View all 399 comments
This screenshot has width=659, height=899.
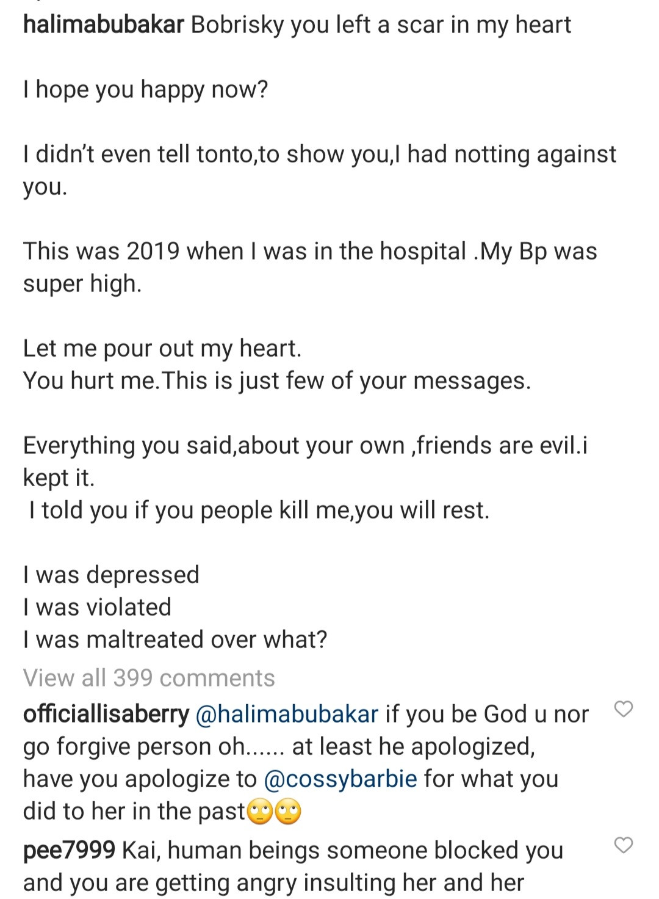coord(149,678)
